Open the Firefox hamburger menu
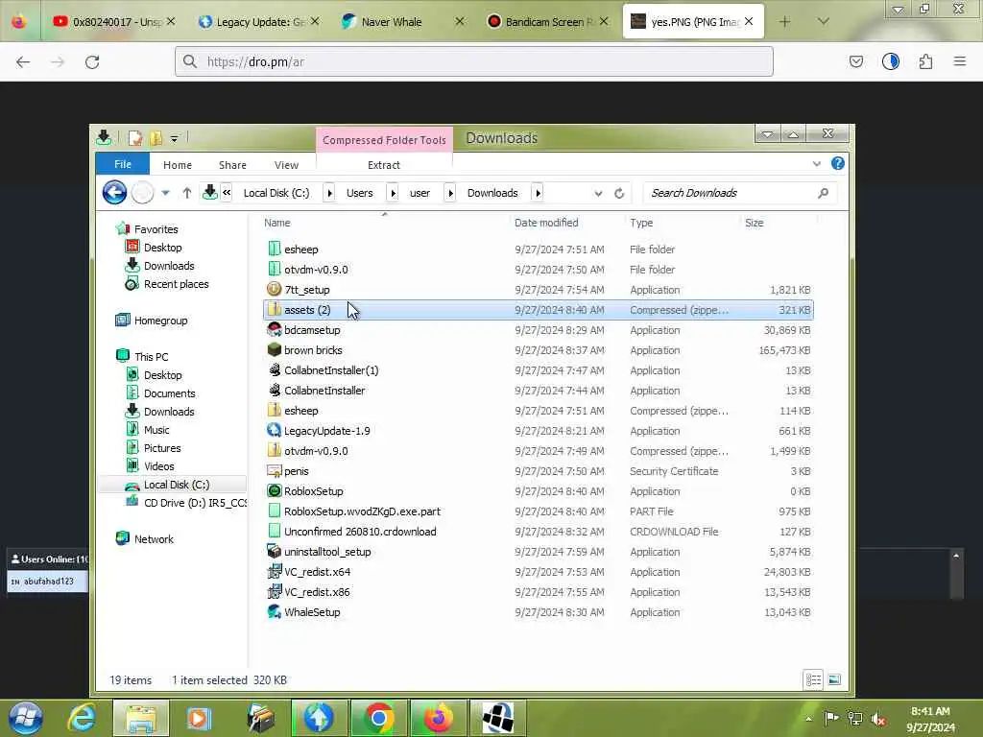Image resolution: width=983 pixels, height=737 pixels. pos(960,61)
